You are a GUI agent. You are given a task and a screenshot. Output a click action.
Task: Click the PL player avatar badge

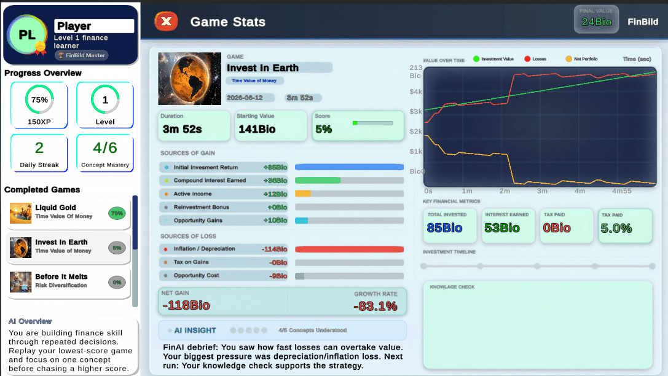(x=27, y=35)
